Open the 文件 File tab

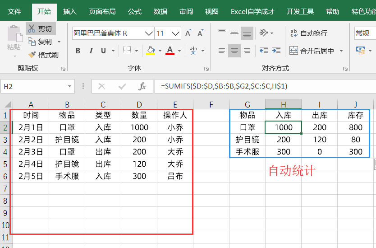pos(14,12)
